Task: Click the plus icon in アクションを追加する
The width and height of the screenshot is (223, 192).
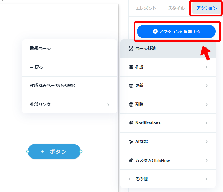Action: [x=155, y=31]
